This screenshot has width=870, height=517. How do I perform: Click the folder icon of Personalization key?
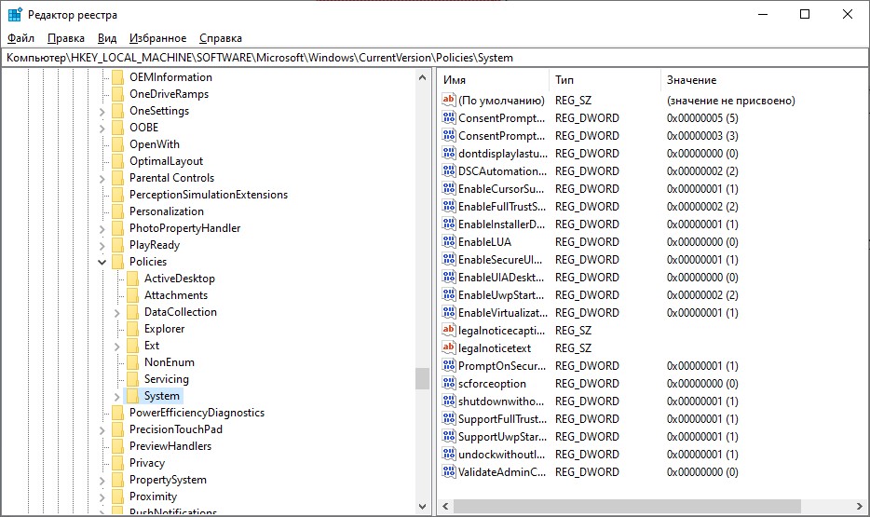pos(117,211)
